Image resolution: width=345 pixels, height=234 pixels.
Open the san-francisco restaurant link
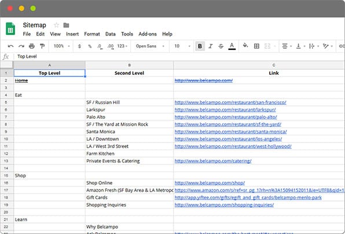(230, 103)
